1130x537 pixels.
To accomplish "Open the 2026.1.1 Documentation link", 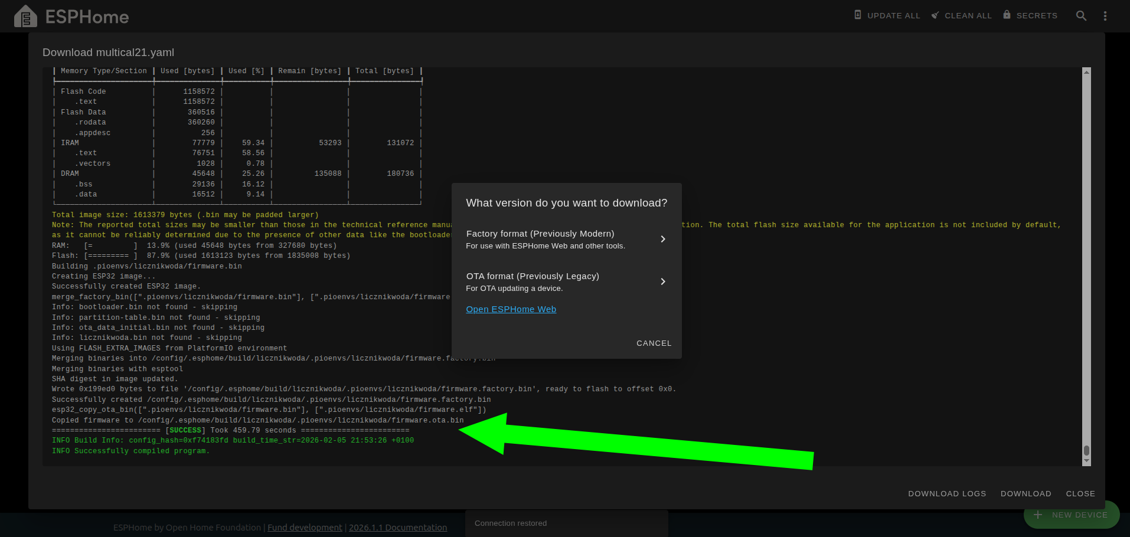I will (398, 528).
